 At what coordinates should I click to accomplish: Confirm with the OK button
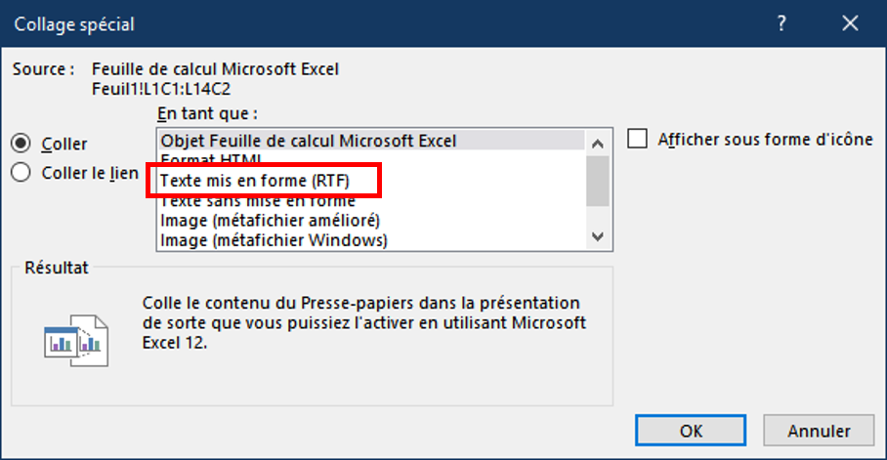pyautogui.click(x=691, y=430)
